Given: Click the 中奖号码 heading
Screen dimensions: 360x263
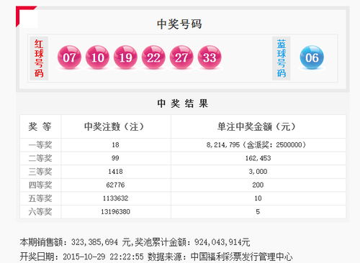Looking at the screenshot, I should (179, 24).
